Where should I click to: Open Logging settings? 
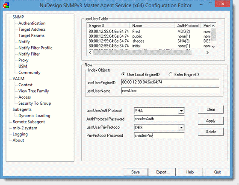pyautogui.click(x=20, y=134)
